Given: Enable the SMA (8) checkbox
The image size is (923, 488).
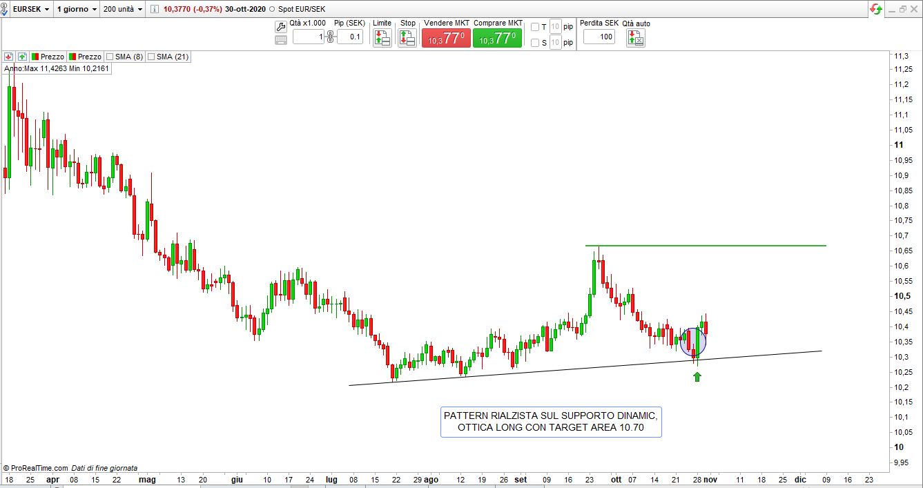Looking at the screenshot, I should 110,57.
